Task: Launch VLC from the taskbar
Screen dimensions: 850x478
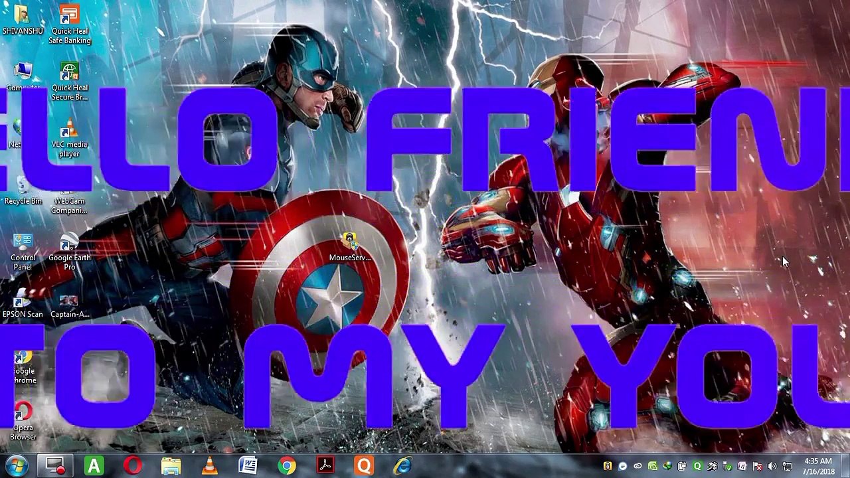Action: (x=209, y=466)
